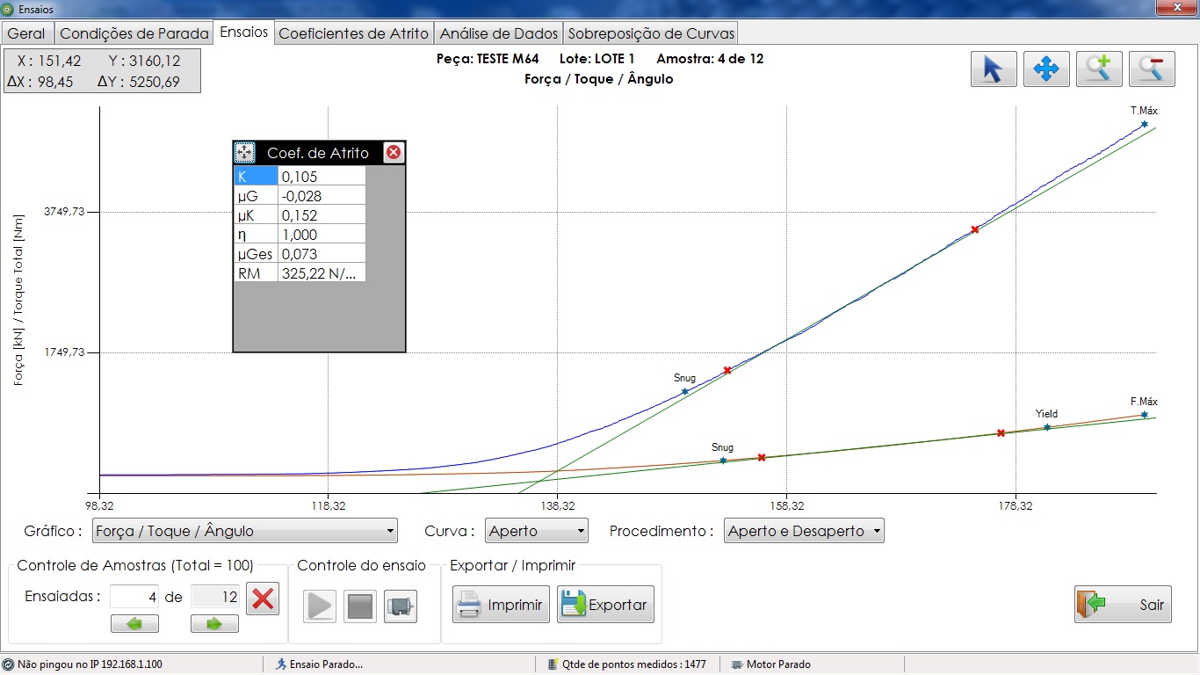The width and height of the screenshot is (1200, 675).
Task: Close the Coef. de Atrito panel
Action: pos(394,153)
